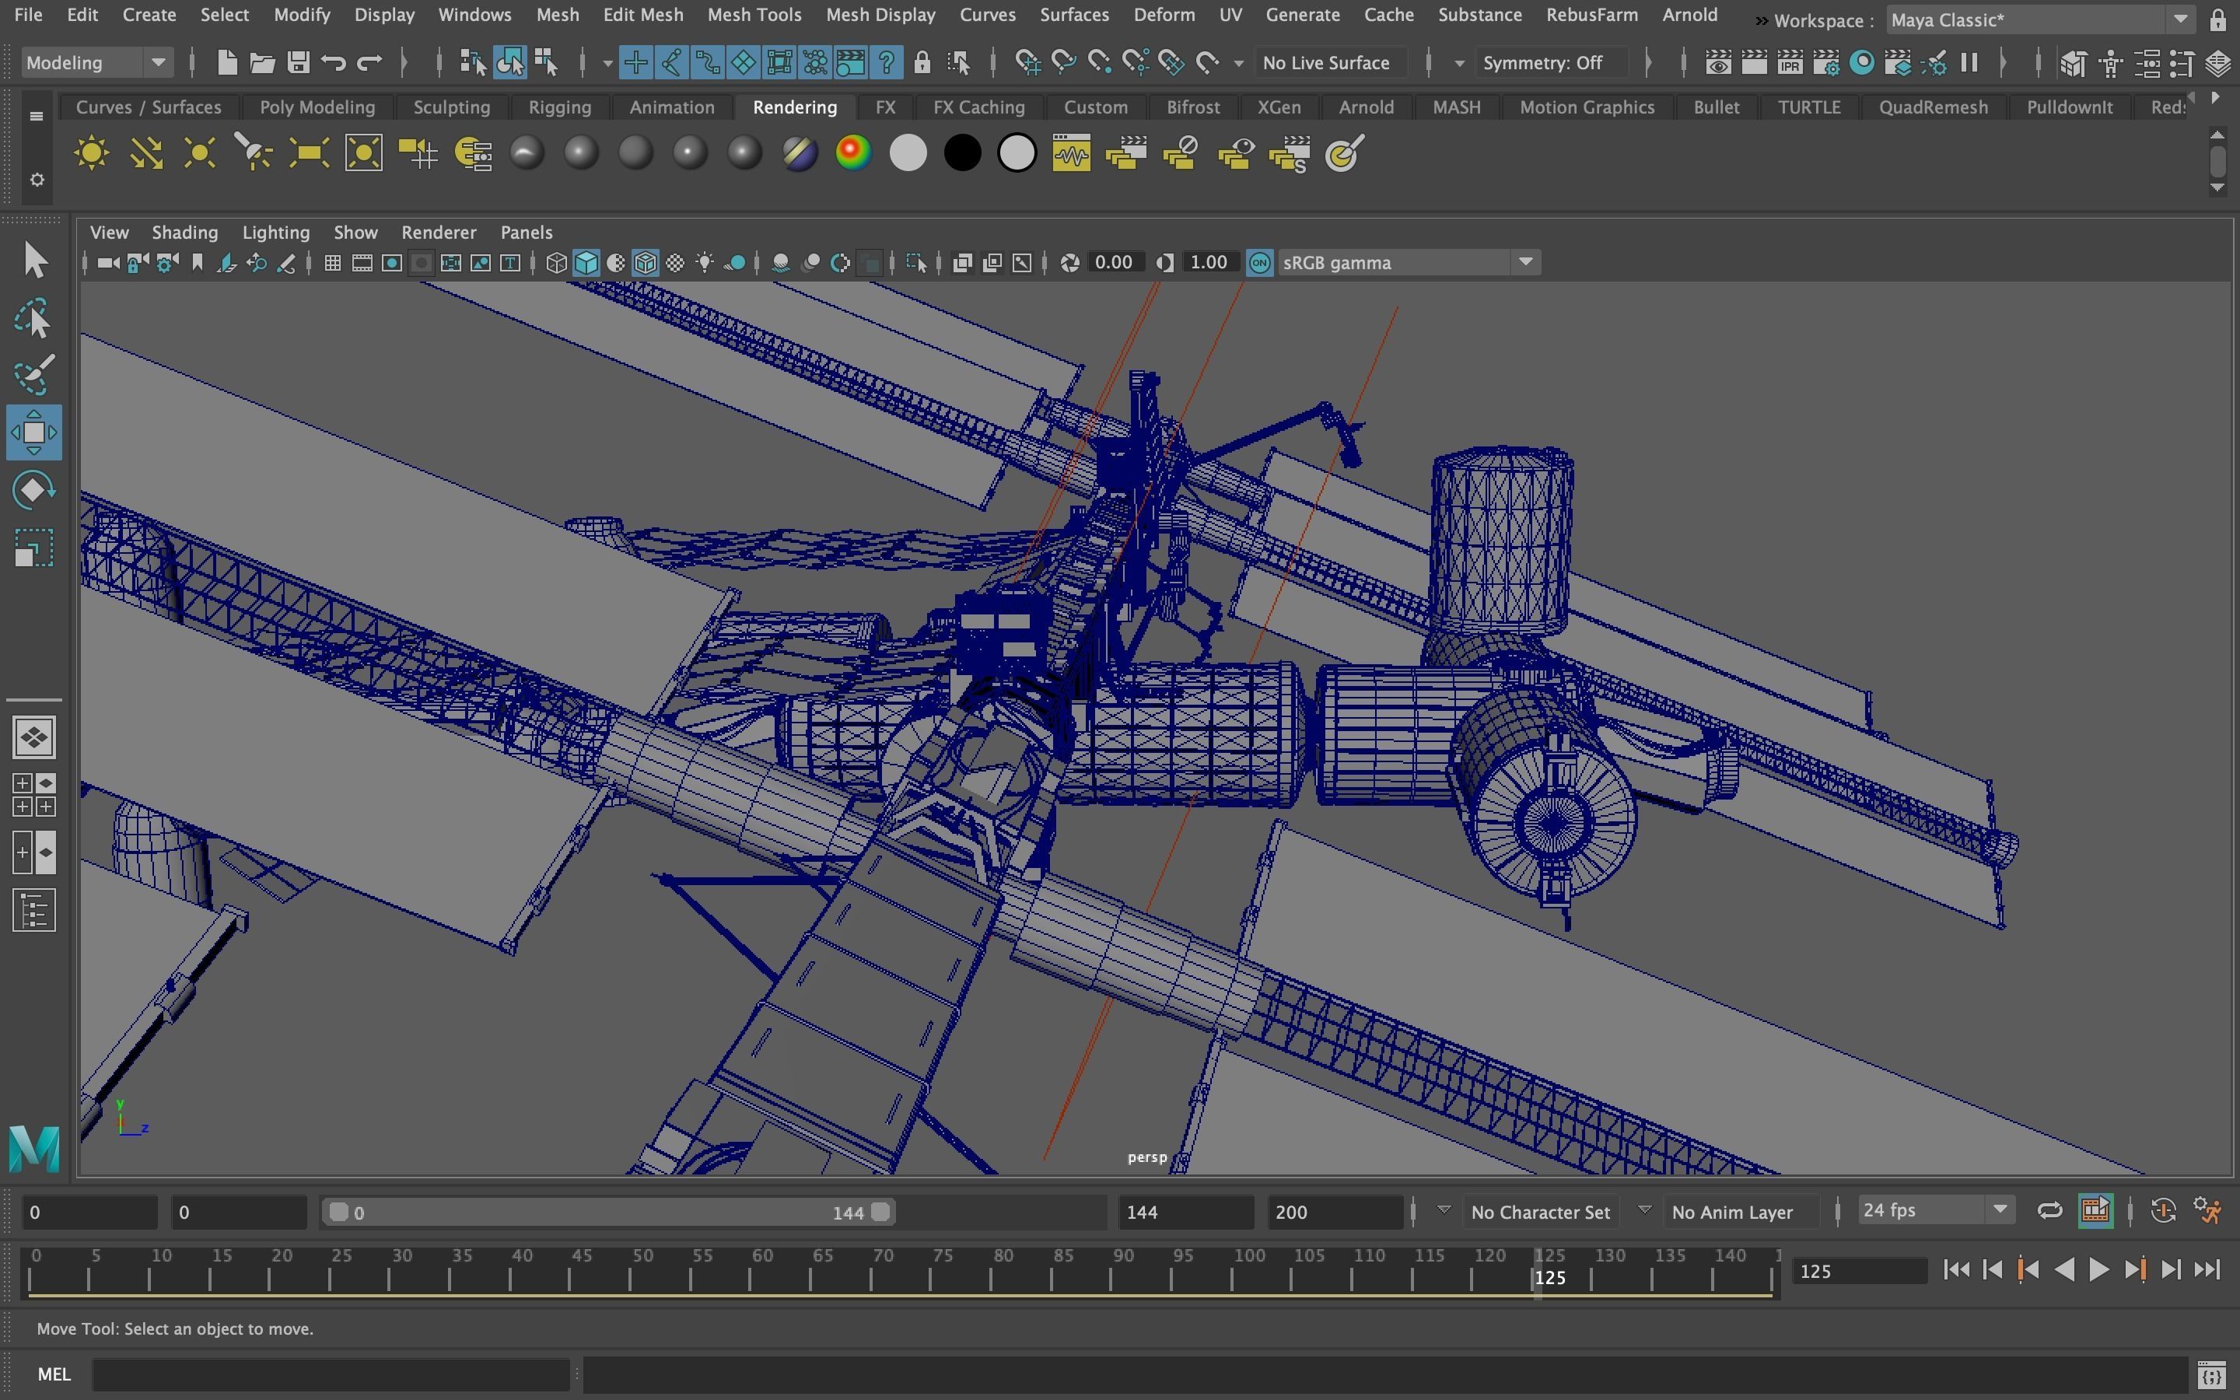2240x1400 pixels.
Task: Toggle Use All Lights bulb icon
Action: [705, 263]
